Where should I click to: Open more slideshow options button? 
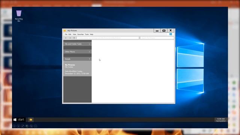click(36, 126)
